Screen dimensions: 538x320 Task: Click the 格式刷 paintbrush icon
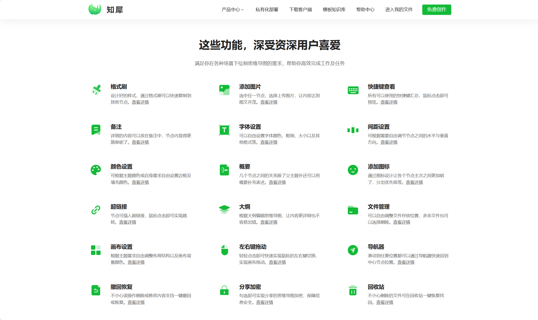(96, 90)
